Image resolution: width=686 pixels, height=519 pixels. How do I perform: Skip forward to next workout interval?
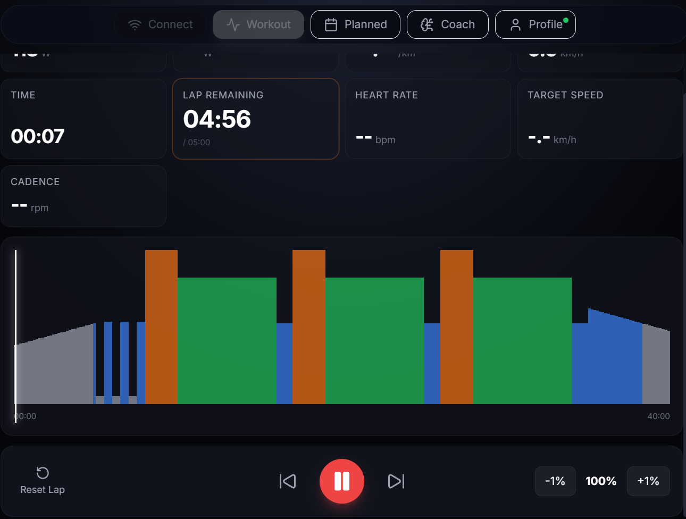tap(396, 481)
